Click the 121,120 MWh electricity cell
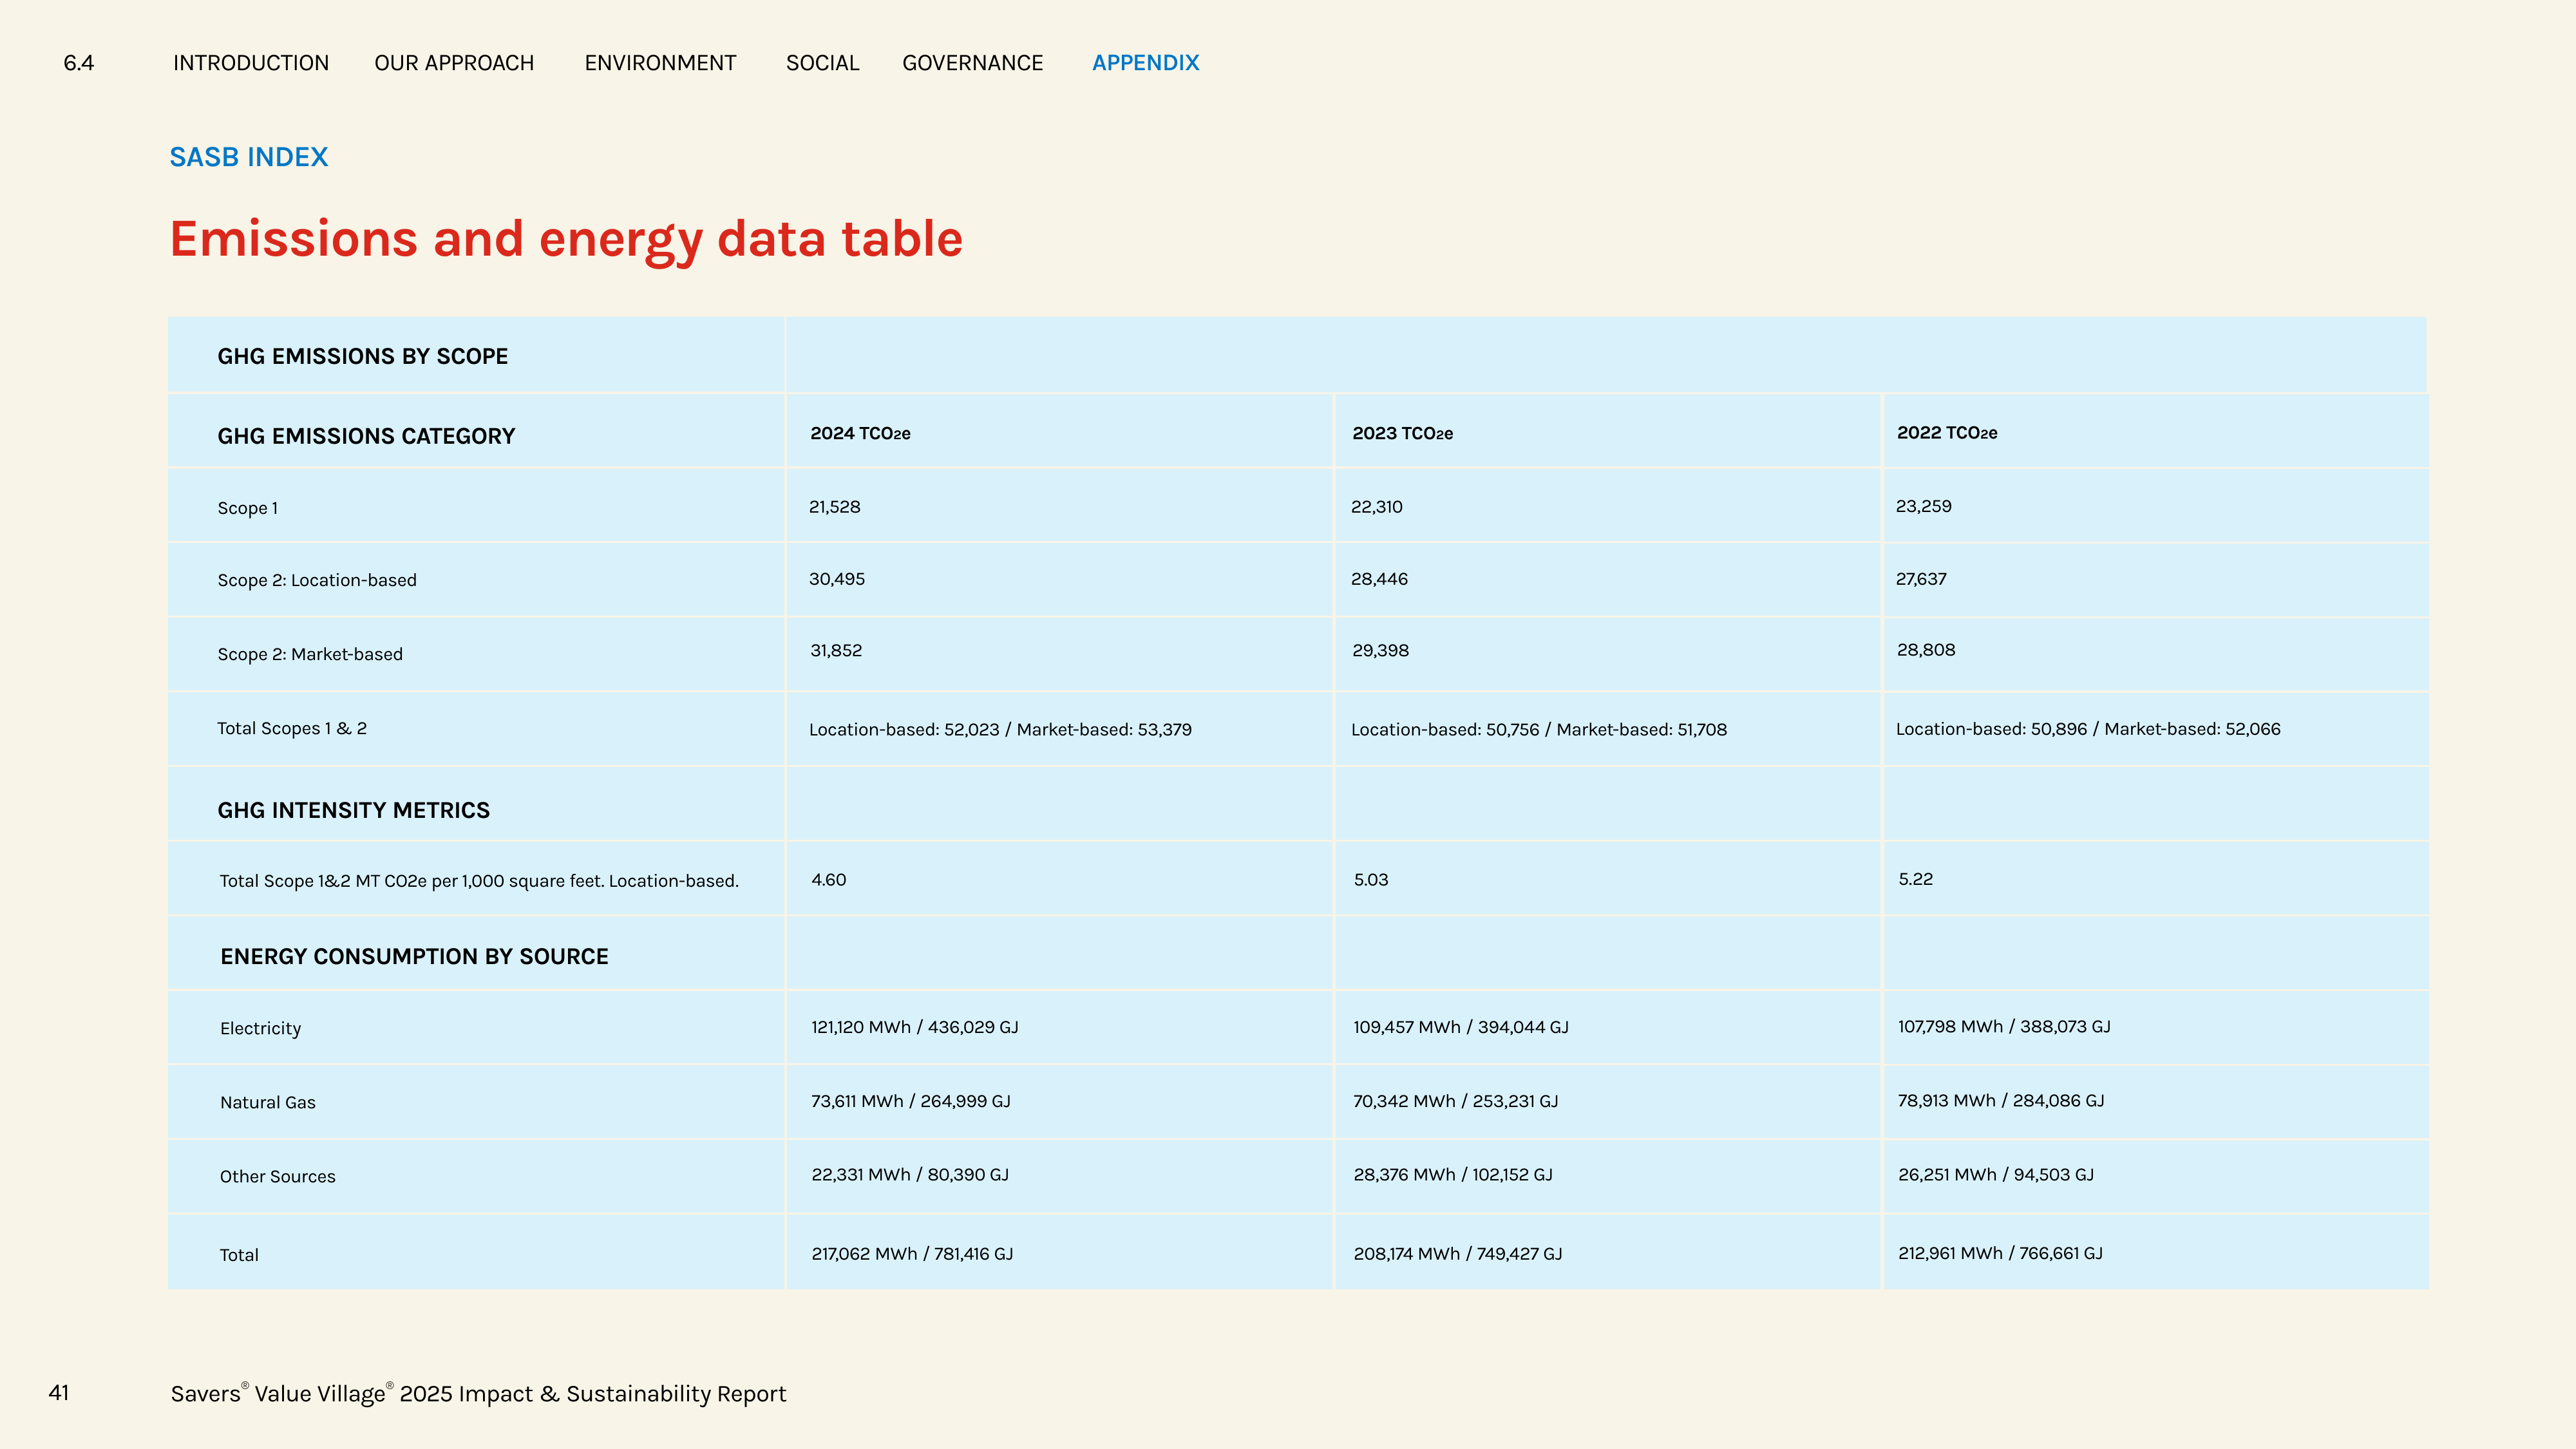Viewport: 2576px width, 1449px height. pos(915,1027)
